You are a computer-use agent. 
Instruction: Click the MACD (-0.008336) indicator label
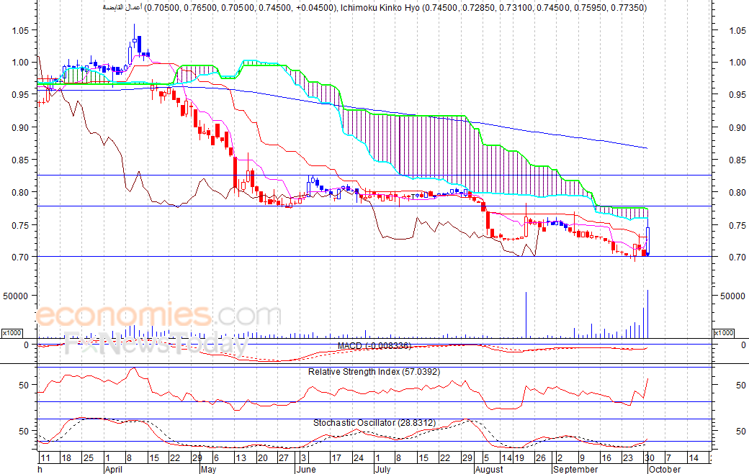[x=374, y=346]
